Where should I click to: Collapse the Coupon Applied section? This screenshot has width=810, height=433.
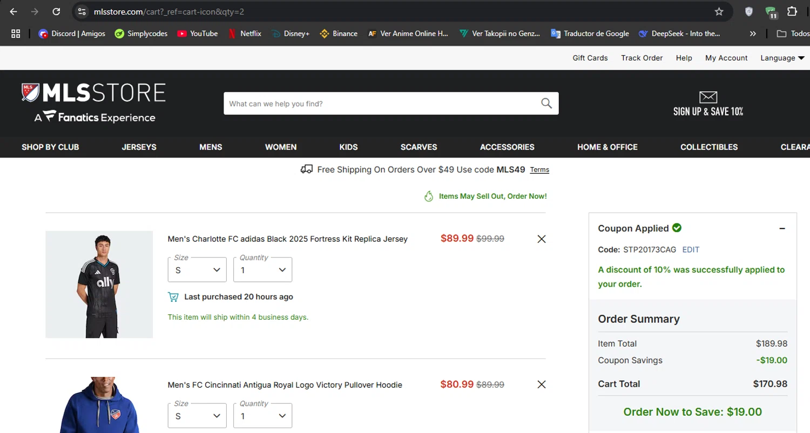[782, 228]
